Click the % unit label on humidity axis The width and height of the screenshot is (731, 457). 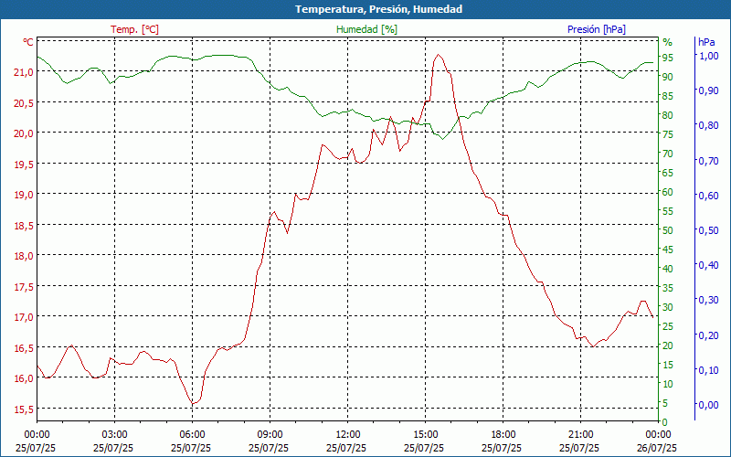coord(668,42)
